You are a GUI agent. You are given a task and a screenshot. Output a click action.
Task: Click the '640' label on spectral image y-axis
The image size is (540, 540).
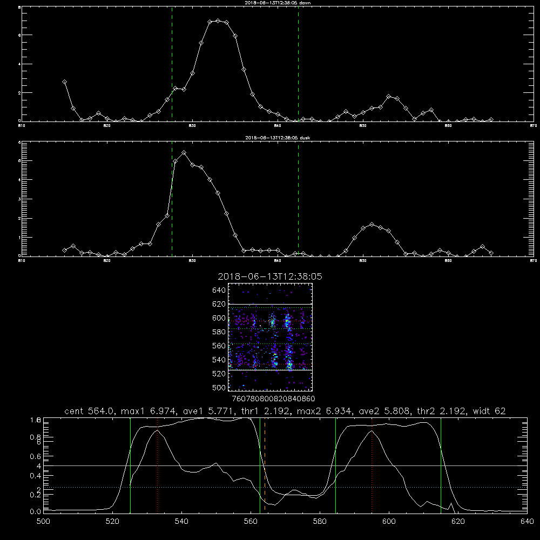(219, 290)
